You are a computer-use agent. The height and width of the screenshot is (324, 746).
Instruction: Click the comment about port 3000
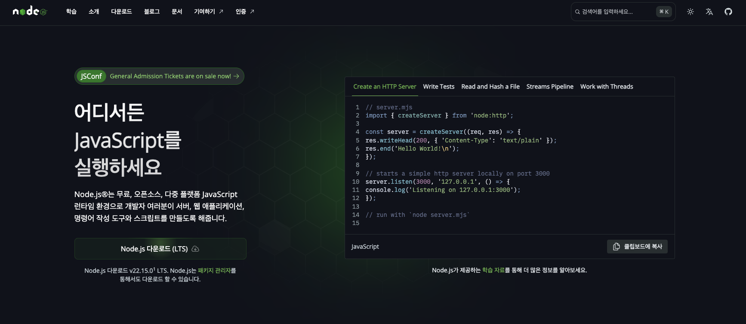(457, 173)
